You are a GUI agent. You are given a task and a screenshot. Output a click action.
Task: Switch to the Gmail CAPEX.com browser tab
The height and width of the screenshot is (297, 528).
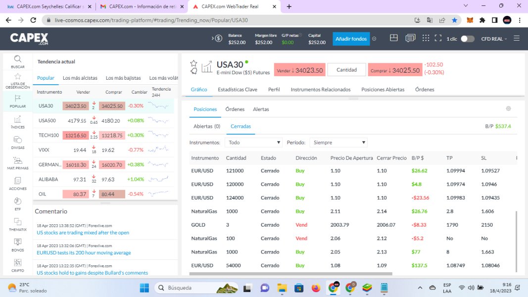coord(142,6)
